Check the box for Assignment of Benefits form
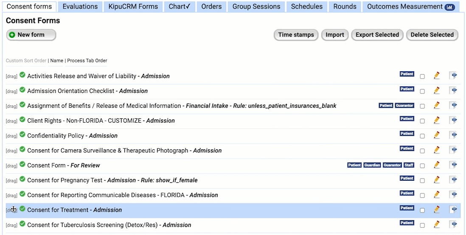Viewport: 466px width, 235px height. click(x=422, y=106)
